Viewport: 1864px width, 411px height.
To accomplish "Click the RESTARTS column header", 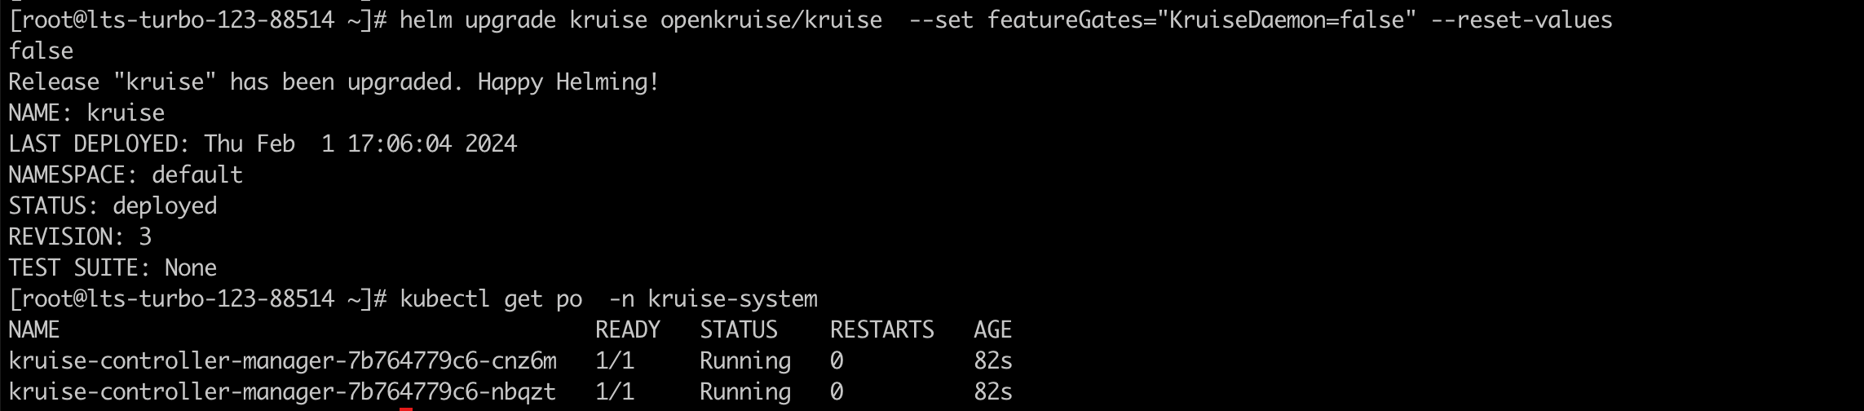I will click(x=881, y=329).
